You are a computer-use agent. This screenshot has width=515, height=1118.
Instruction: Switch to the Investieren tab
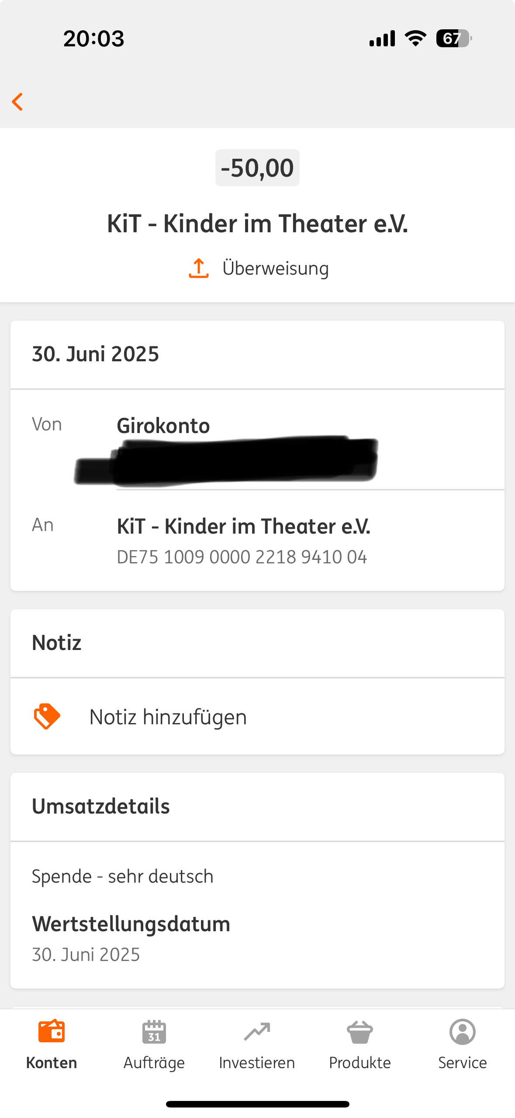point(257,1062)
